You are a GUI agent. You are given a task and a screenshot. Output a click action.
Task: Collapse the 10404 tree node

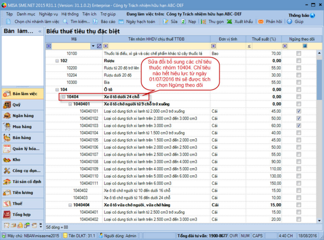(x=64, y=97)
